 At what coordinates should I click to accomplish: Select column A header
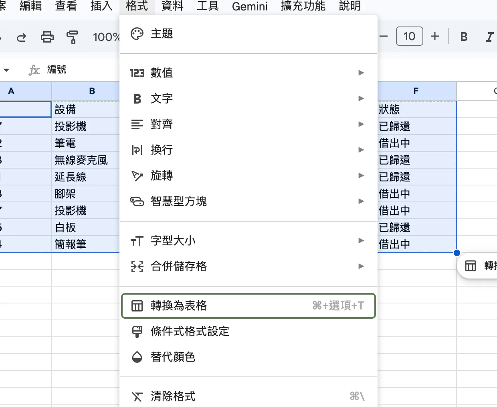click(26, 91)
